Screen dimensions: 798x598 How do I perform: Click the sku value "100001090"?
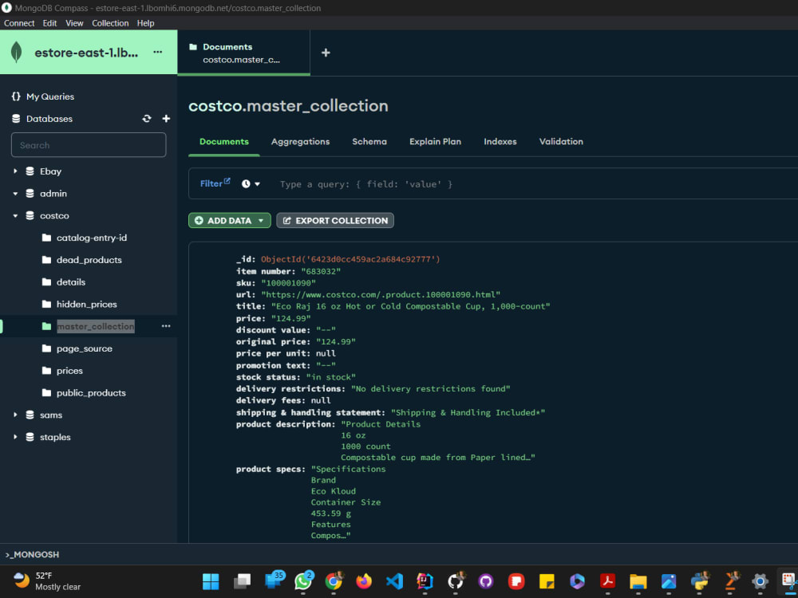click(x=289, y=283)
